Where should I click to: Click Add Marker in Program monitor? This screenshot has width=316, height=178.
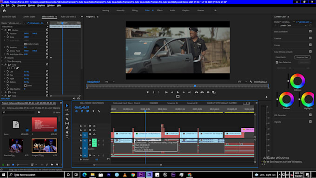147,92
